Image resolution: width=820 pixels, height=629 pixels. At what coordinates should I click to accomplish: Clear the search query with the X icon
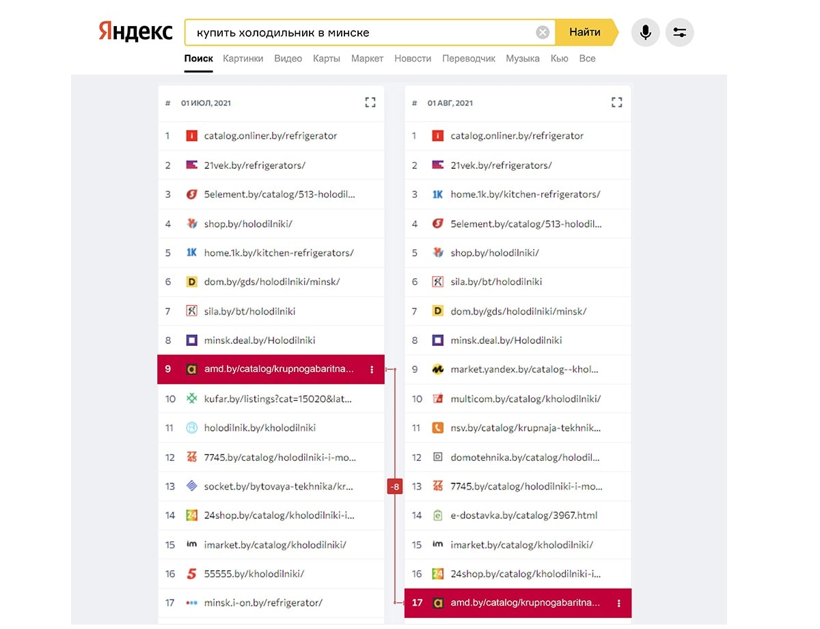point(542,32)
